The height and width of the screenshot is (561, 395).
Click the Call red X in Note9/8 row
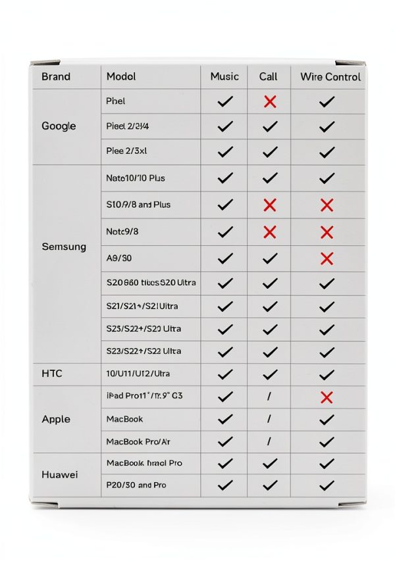270,232
